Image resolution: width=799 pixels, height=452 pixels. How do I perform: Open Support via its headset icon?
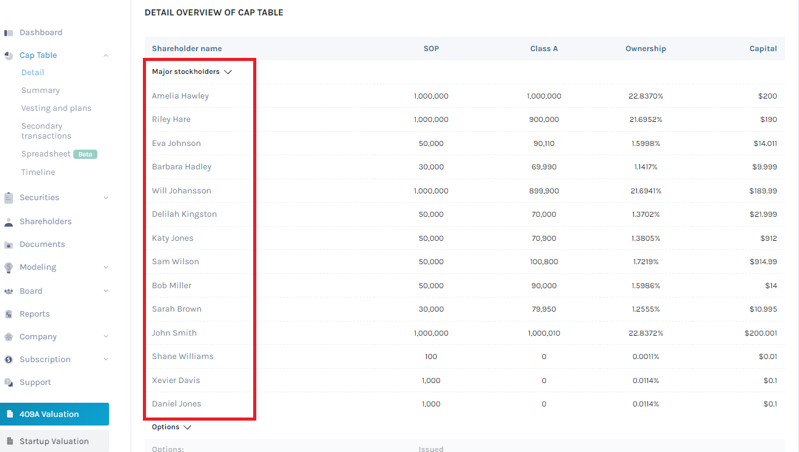pos(9,382)
